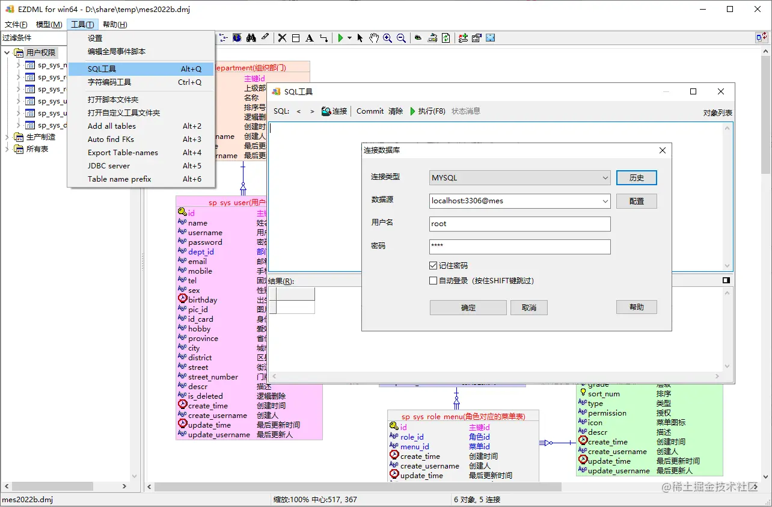The width and height of the screenshot is (772, 507).
Task: Select the text A tool icon
Action: click(309, 38)
